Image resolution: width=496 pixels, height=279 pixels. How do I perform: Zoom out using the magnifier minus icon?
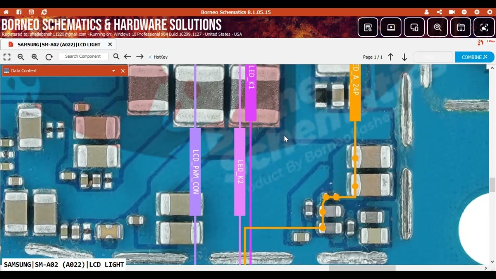coord(21,57)
